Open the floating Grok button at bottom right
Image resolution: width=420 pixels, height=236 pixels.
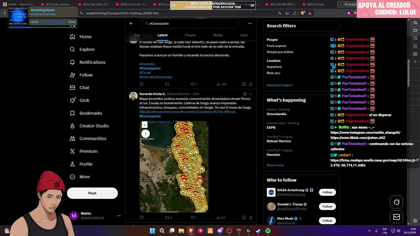(396, 202)
